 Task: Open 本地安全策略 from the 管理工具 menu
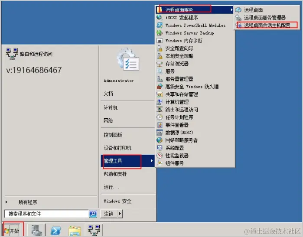pyautogui.click(x=195, y=56)
